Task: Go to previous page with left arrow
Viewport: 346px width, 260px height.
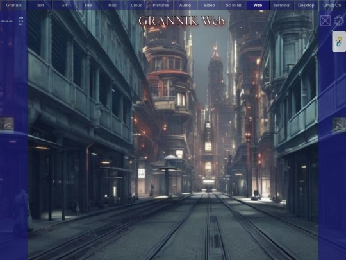Action: click(7, 125)
